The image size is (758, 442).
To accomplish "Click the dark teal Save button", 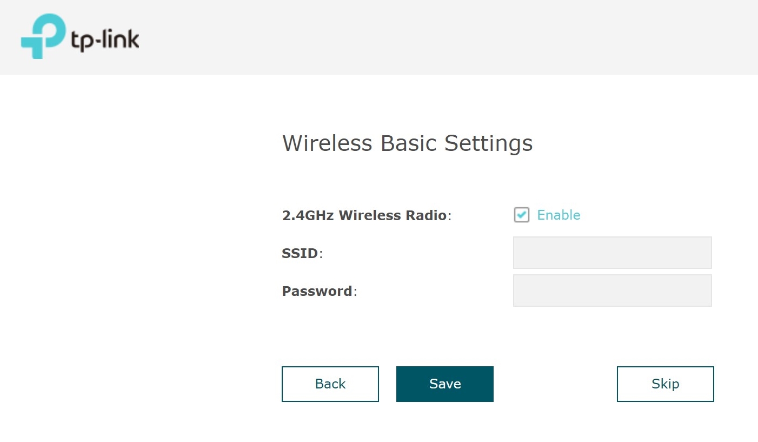I will point(444,384).
